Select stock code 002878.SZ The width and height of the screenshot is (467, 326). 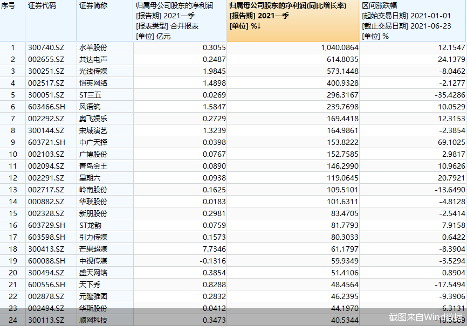coord(46,296)
